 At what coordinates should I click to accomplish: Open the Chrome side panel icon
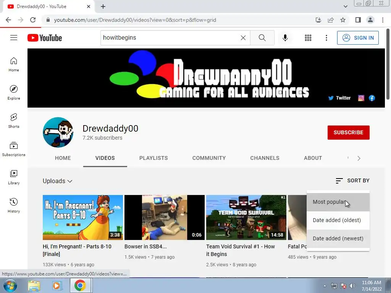coord(358,20)
